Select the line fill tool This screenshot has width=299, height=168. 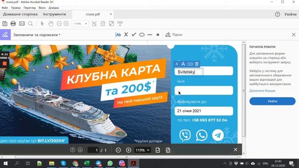149,35
